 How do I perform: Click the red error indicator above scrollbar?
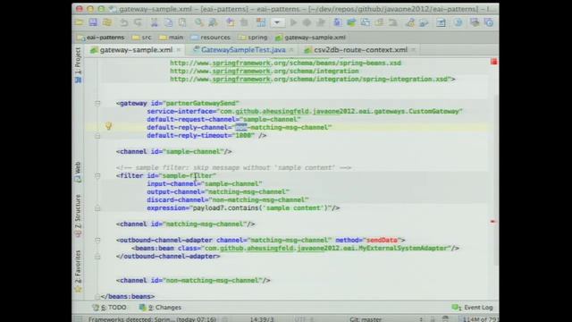pos(493,62)
